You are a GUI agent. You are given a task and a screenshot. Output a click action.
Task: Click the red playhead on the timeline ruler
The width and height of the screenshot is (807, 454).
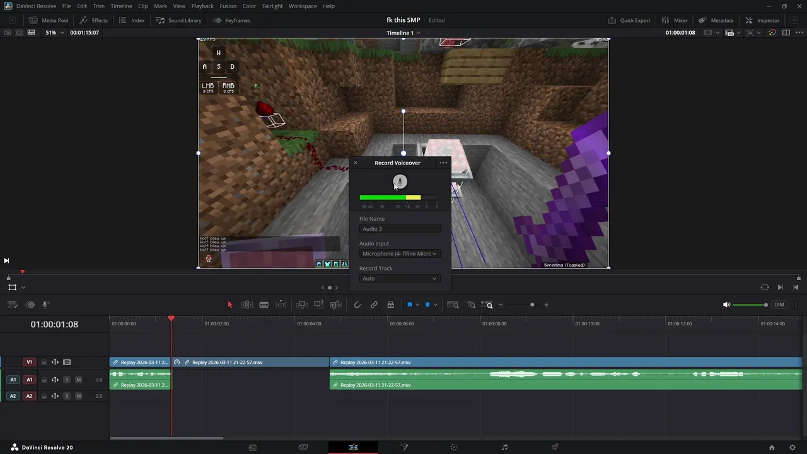pos(171,319)
